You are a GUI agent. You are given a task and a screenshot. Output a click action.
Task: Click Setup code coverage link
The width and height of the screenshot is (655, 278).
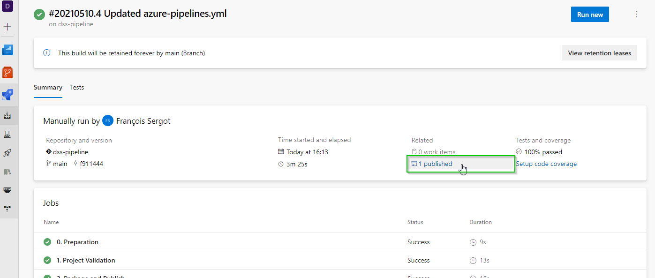coord(546,164)
